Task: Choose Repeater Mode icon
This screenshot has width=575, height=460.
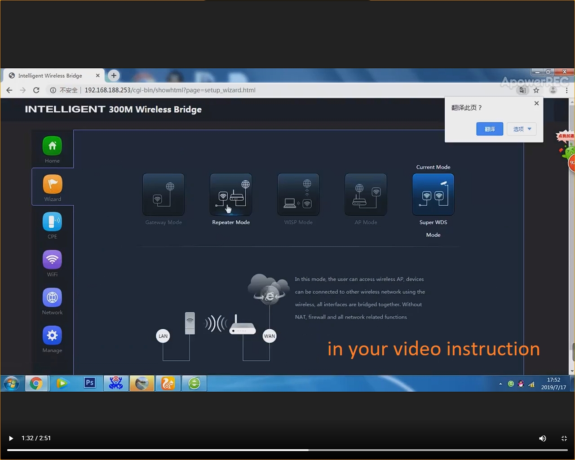Action: [x=231, y=195]
